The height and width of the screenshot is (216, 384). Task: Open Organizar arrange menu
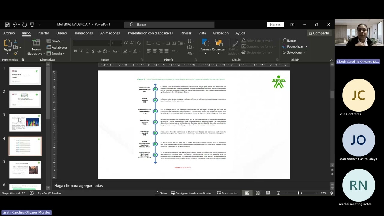coord(219,46)
